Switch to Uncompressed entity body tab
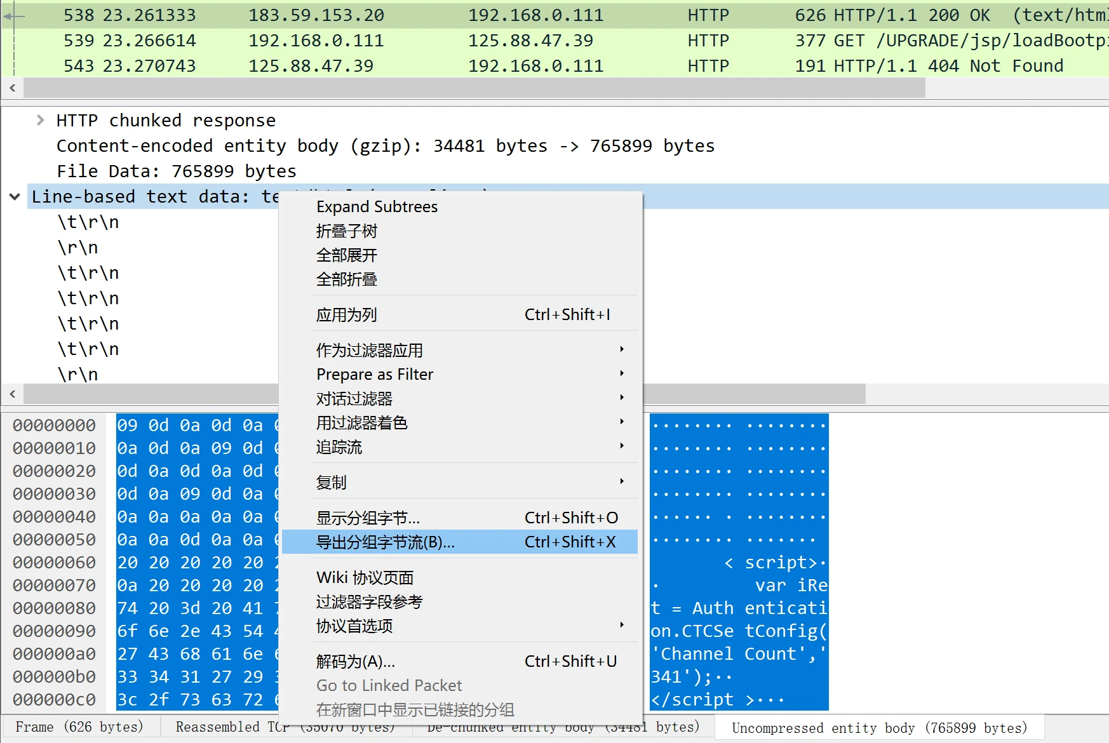 (879, 728)
